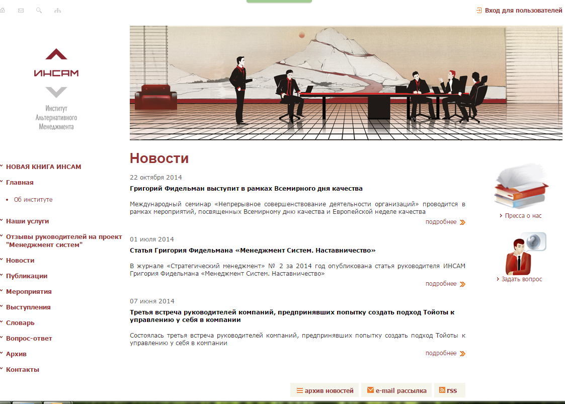
Task: Open the sitemap icon at top
Action: [x=58, y=11]
